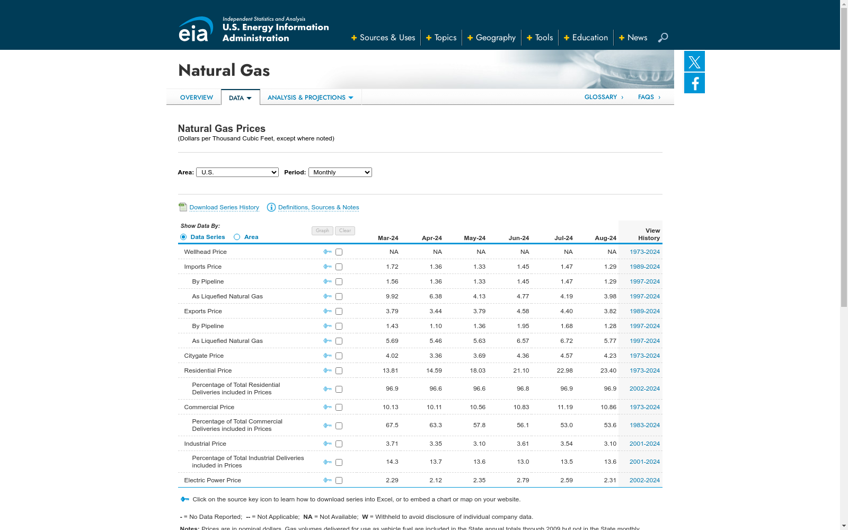Open source key for Electric Power Price
Screen dimensions: 848x530
(x=328, y=480)
